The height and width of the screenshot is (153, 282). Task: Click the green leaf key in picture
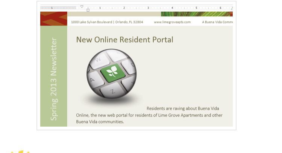(x=112, y=72)
